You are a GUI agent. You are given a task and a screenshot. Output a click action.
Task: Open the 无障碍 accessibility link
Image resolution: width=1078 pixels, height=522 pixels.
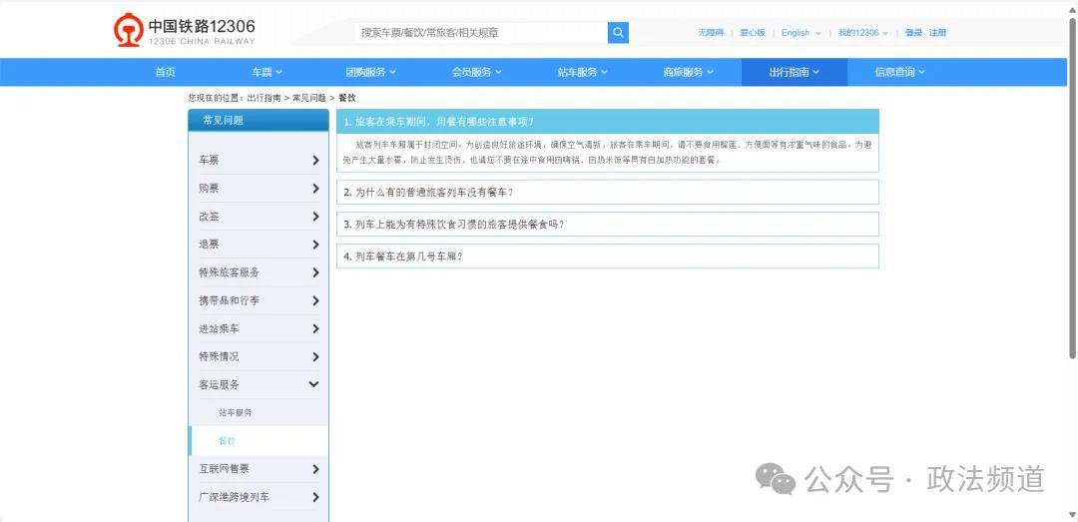(711, 32)
